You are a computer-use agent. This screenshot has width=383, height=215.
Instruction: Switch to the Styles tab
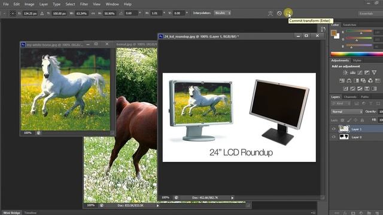[357, 60]
